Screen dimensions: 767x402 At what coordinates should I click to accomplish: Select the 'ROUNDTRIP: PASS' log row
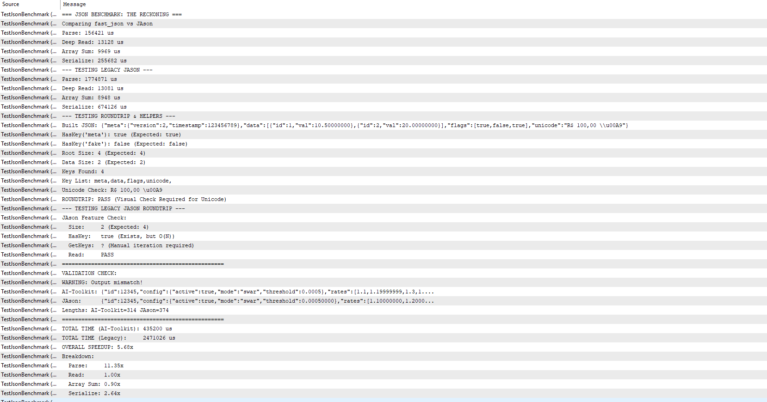(x=383, y=199)
